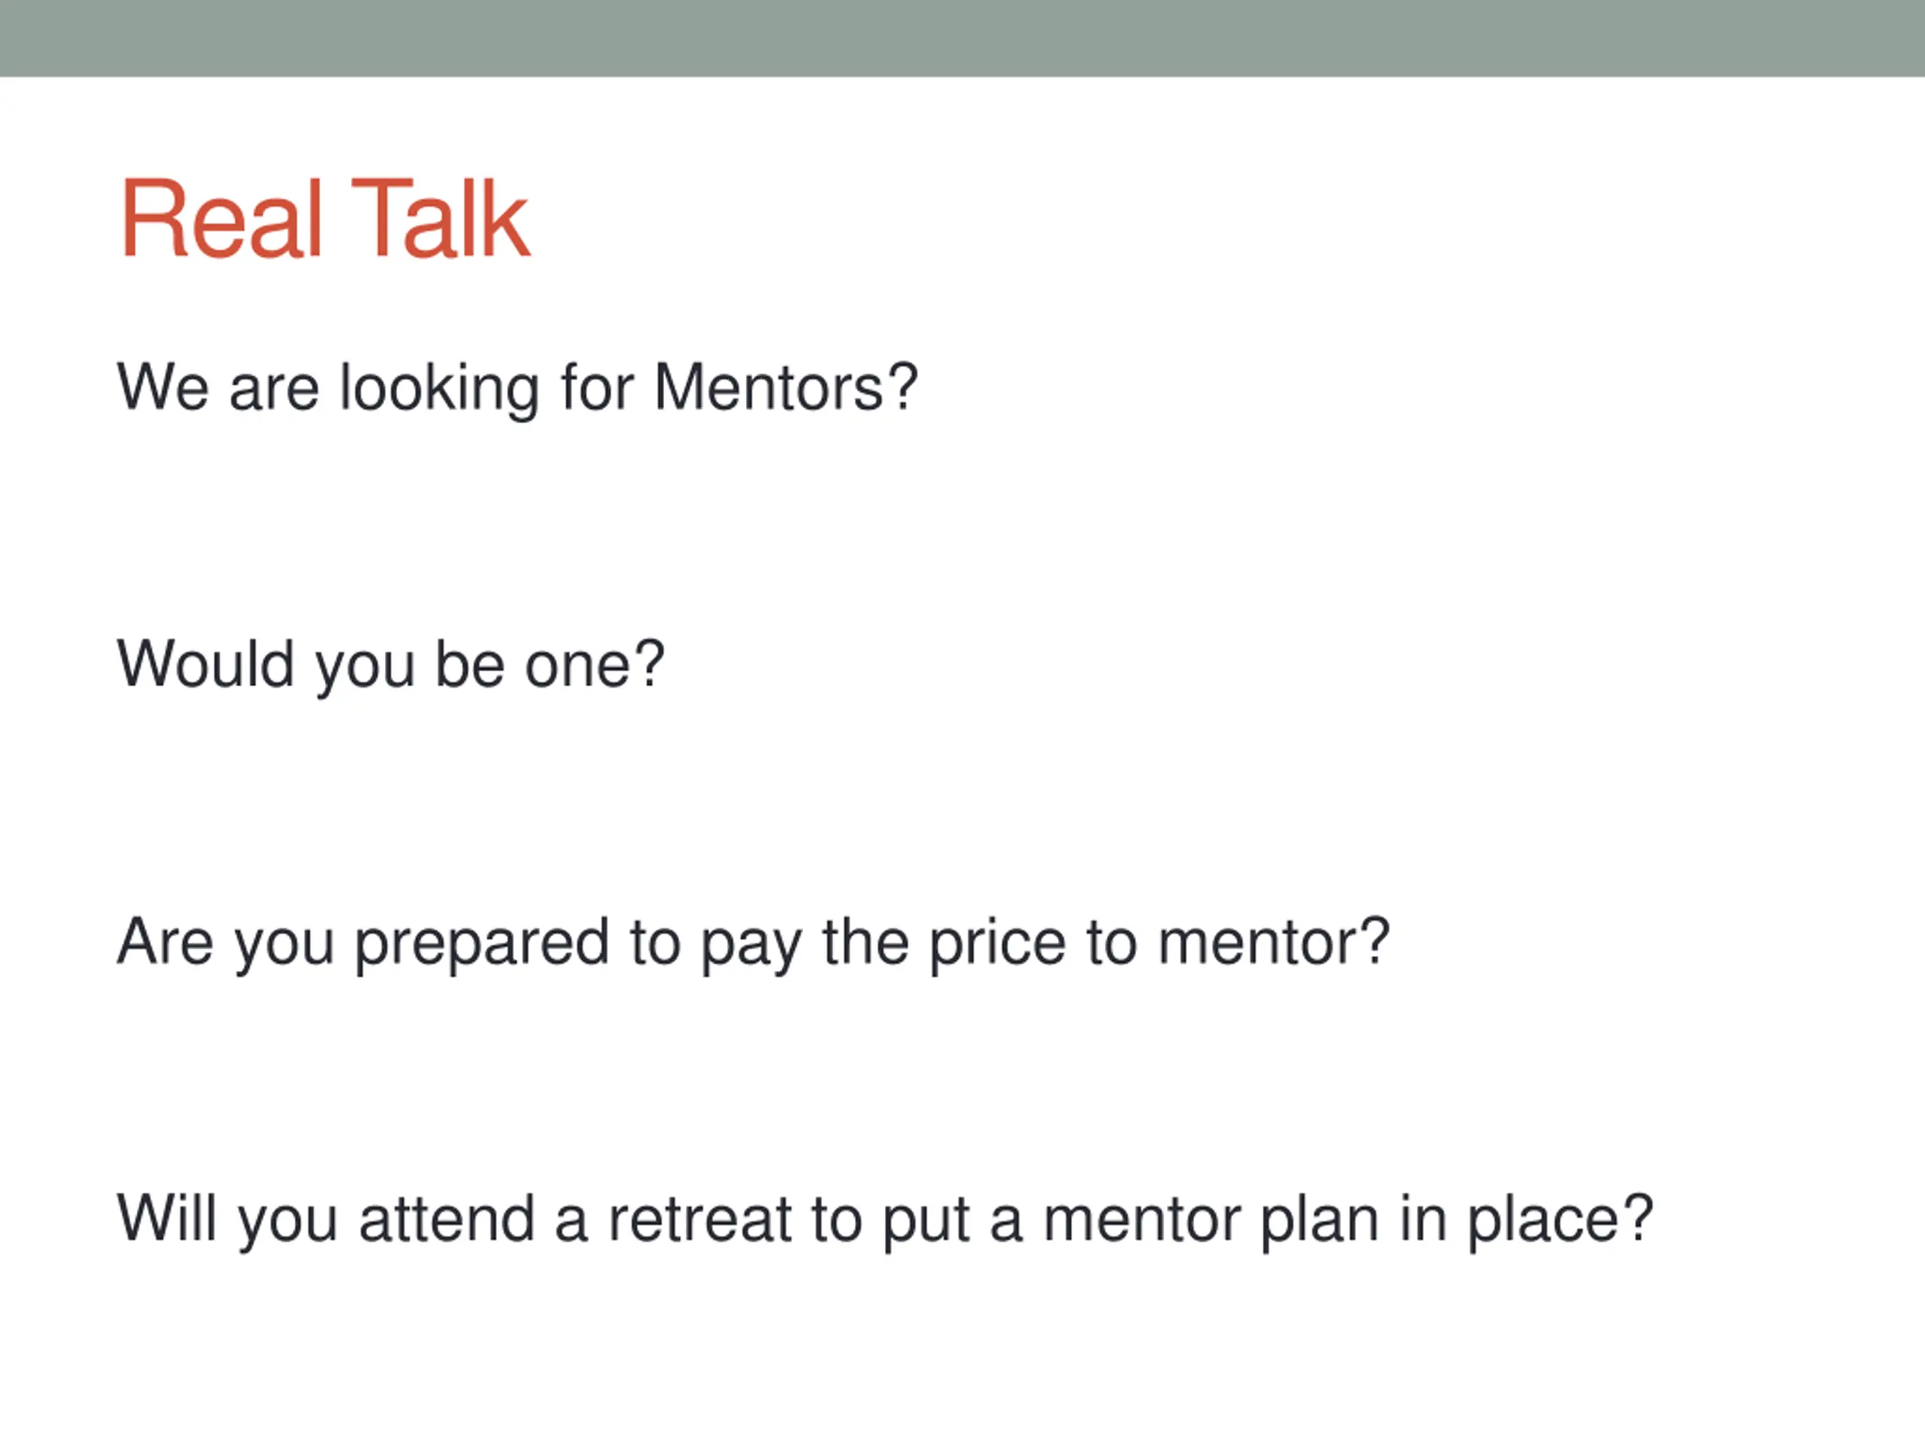Click the word 'retreat' in last question

(x=699, y=1221)
